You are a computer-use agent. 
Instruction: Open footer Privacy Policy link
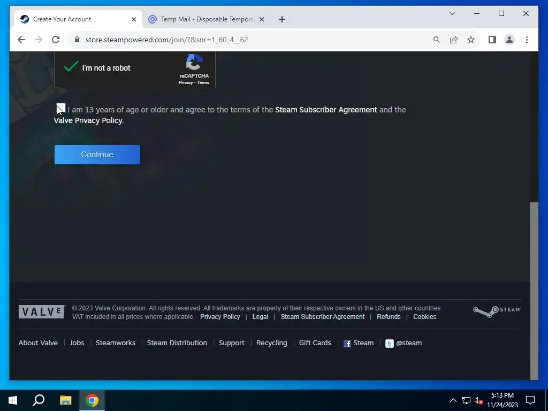[x=220, y=317]
